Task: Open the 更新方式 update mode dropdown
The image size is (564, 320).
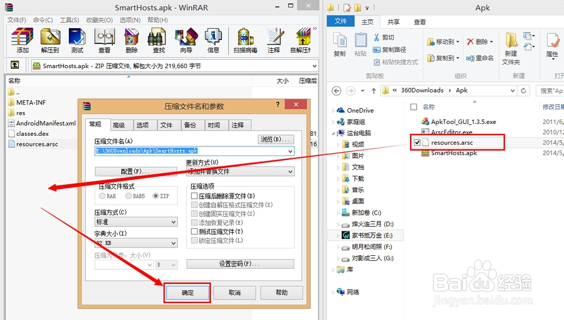Action: (290, 172)
